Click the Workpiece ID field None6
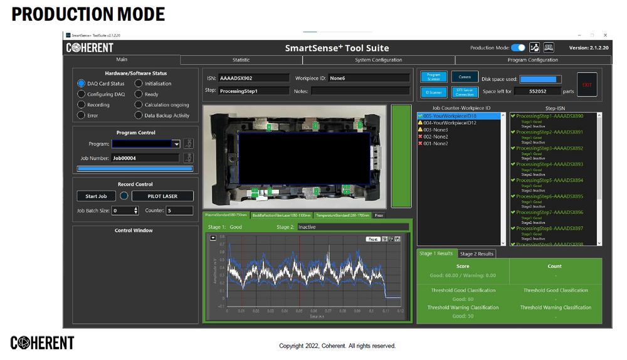 pos(369,78)
